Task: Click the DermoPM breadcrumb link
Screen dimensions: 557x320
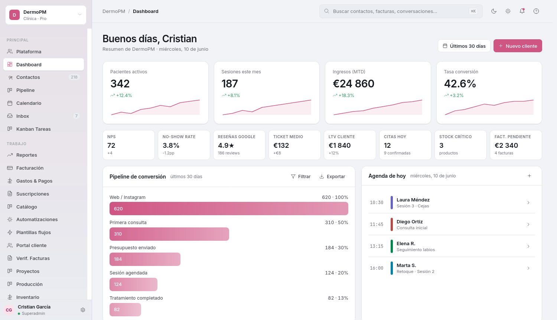Action: click(x=114, y=11)
